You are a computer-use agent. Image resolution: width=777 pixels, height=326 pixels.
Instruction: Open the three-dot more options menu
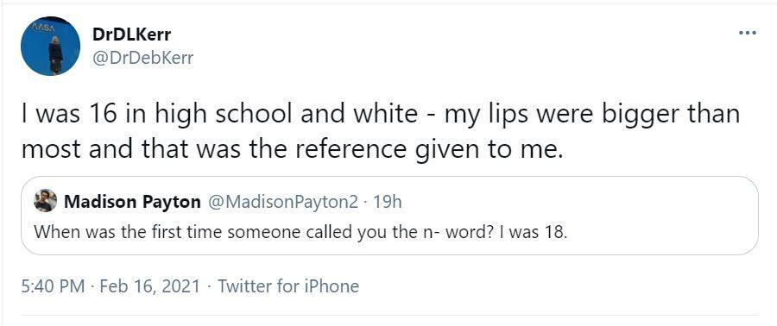(747, 33)
